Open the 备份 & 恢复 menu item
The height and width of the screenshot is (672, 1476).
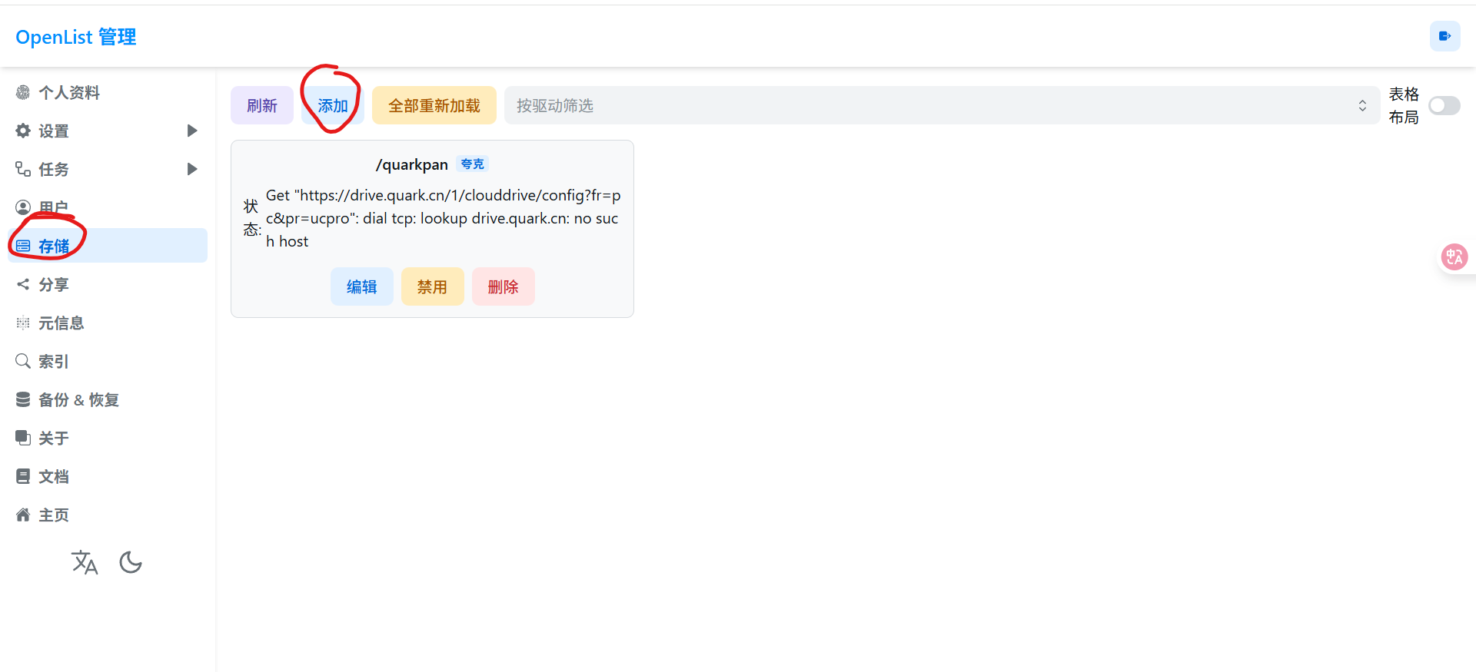tap(108, 399)
